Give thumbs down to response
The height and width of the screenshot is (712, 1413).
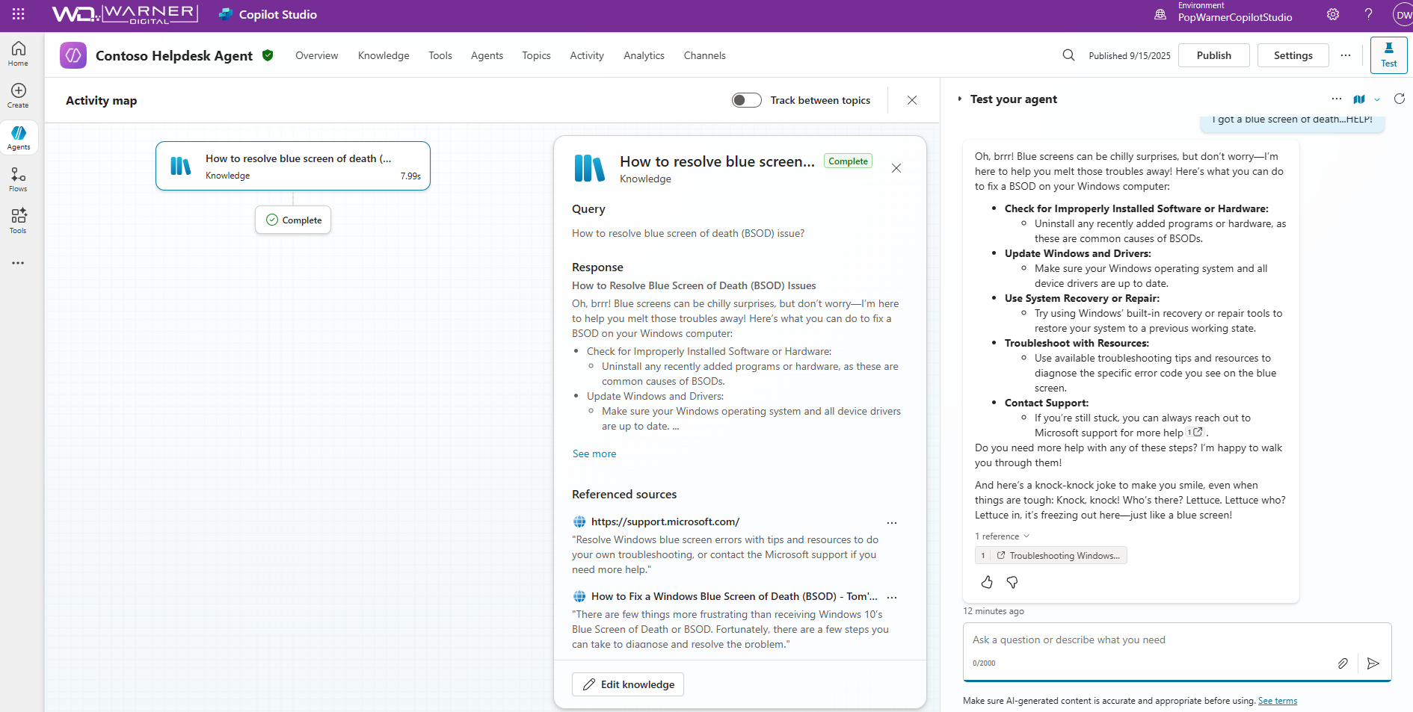point(1012,582)
